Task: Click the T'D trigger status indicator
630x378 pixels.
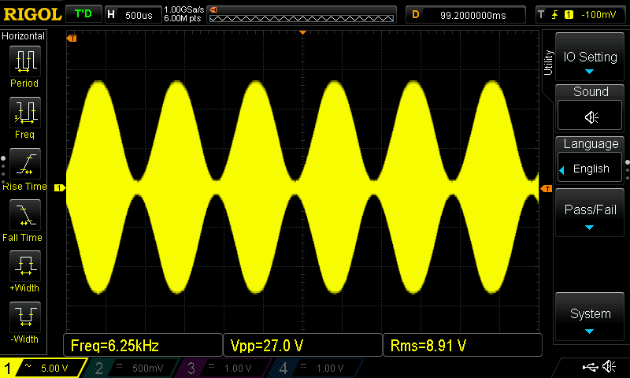Action: coord(83,14)
